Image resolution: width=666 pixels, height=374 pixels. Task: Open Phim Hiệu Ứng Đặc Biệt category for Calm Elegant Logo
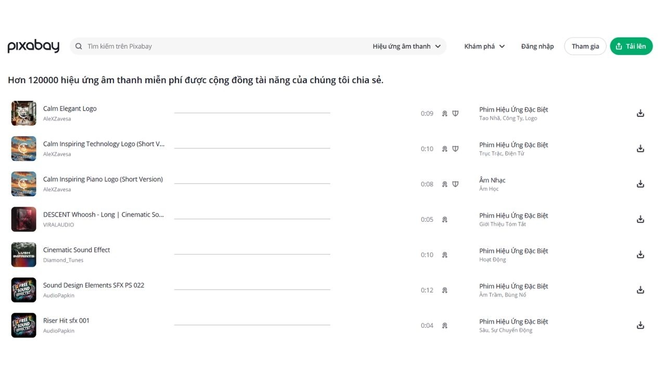(514, 110)
